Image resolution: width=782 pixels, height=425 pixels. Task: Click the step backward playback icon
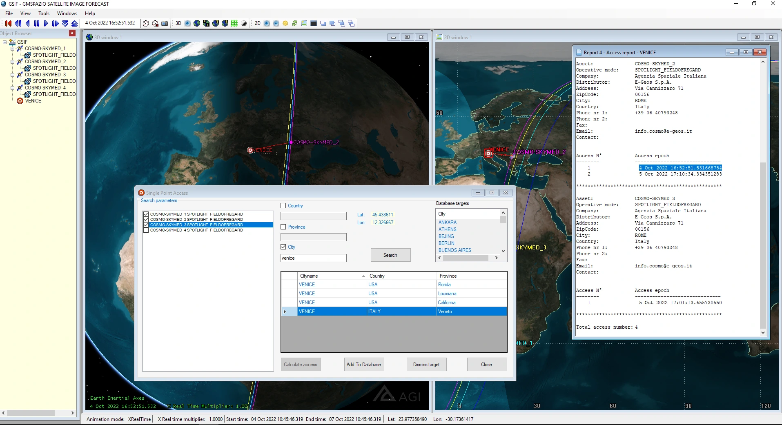coord(18,23)
